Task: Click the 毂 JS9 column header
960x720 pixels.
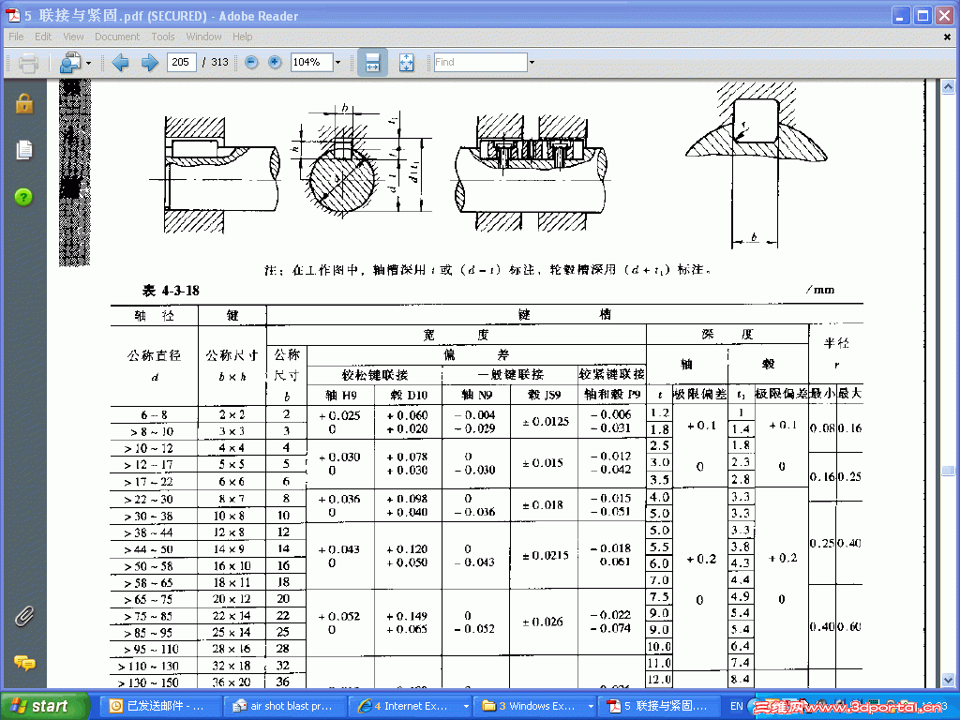Action: click(545, 395)
